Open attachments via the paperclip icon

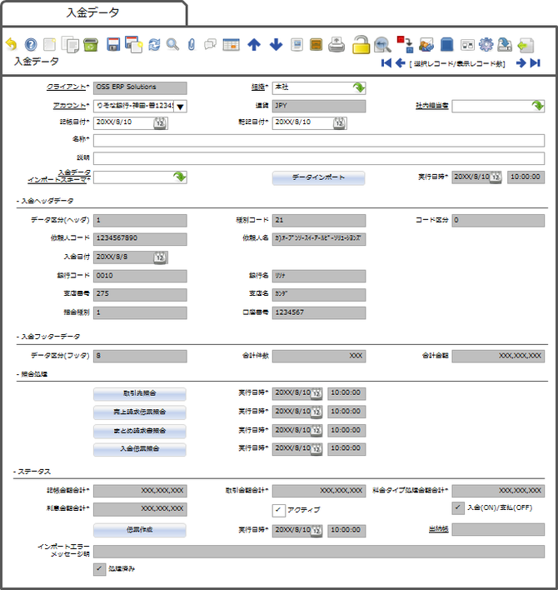(x=192, y=45)
